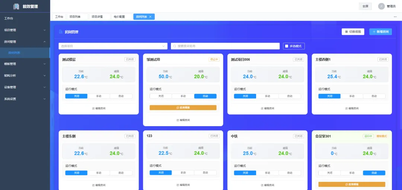Click the 22.5 current temperature on 123
The image size is (402, 190).
coord(163,153)
